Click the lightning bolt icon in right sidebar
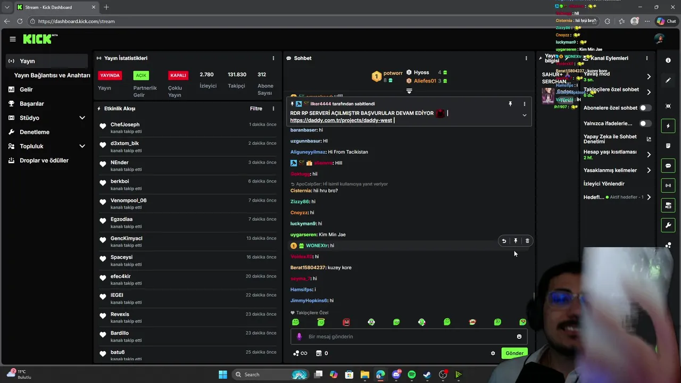Image resolution: width=681 pixels, height=383 pixels. 668,126
